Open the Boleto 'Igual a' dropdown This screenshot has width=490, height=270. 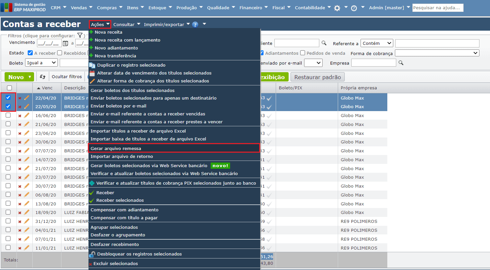(x=41, y=63)
